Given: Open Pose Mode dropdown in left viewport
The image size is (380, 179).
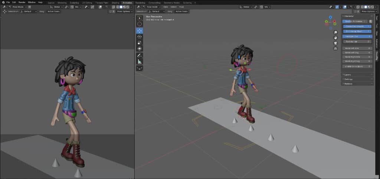Looking at the screenshot, I should point(17,7).
